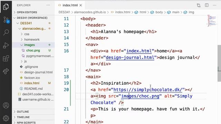
Task: Collapse the images folder
Action: coord(33,45)
